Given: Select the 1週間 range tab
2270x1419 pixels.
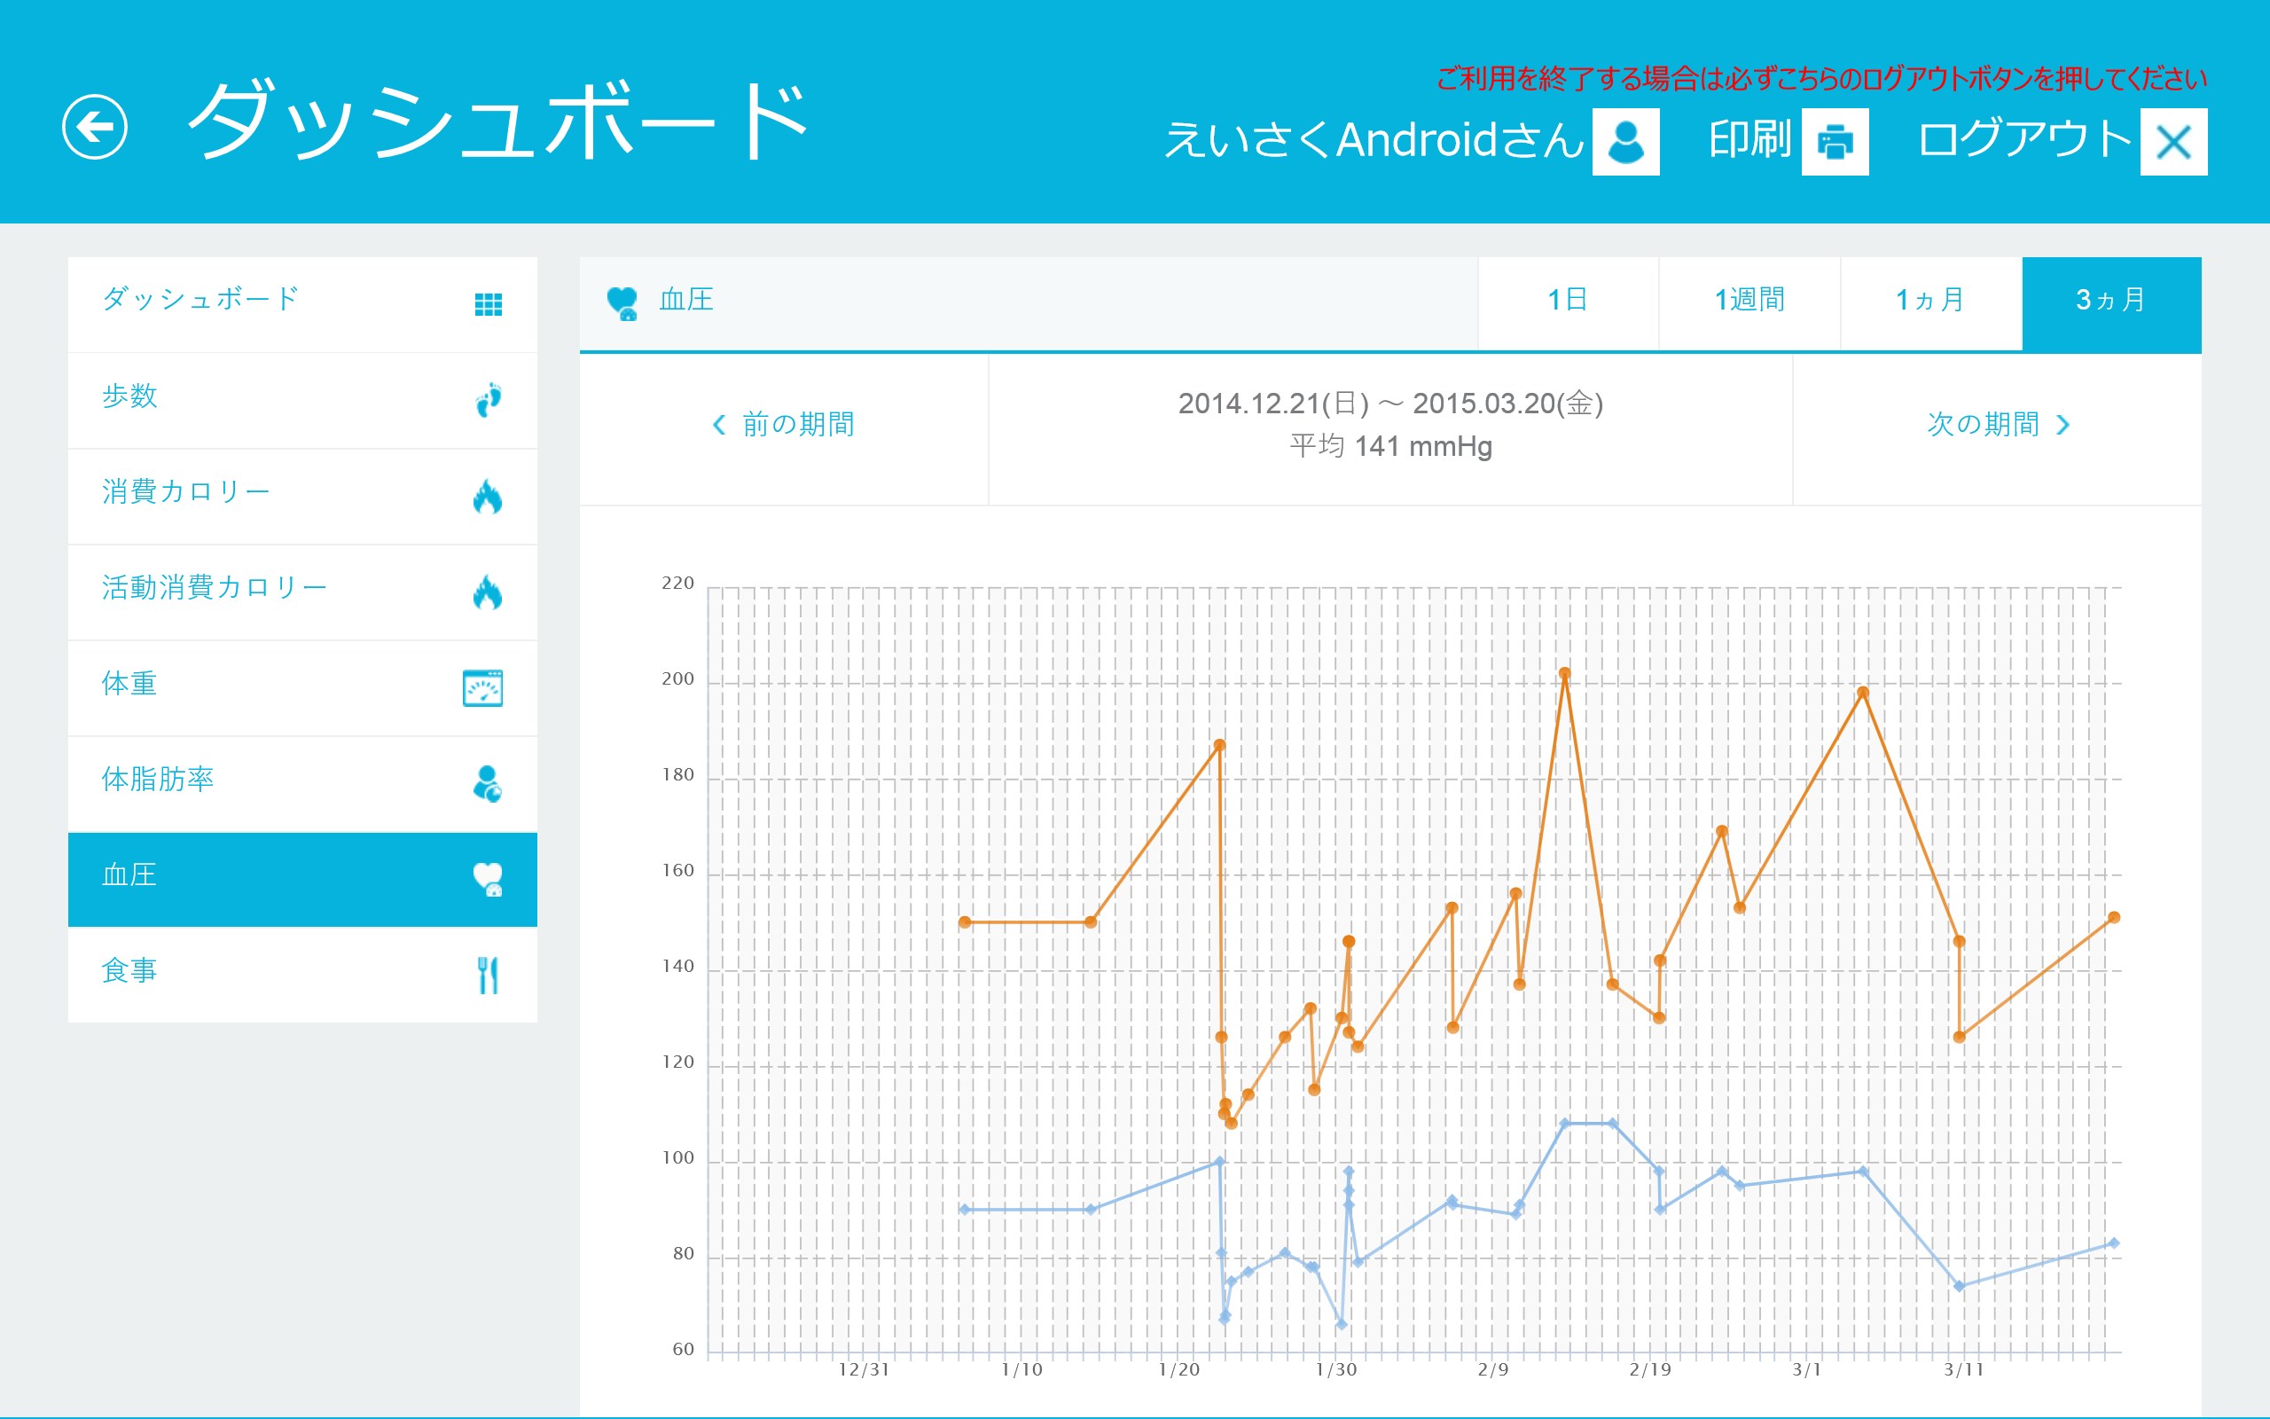Looking at the screenshot, I should (1749, 301).
